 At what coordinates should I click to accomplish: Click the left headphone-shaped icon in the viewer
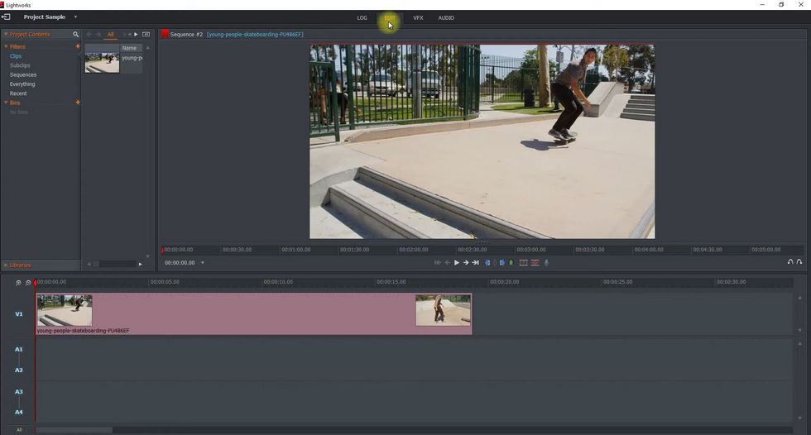[790, 262]
